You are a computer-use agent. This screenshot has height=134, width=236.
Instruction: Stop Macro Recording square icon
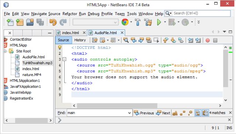[x=215, y=40]
